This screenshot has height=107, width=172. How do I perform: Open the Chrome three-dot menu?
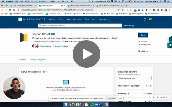click(x=169, y=10)
